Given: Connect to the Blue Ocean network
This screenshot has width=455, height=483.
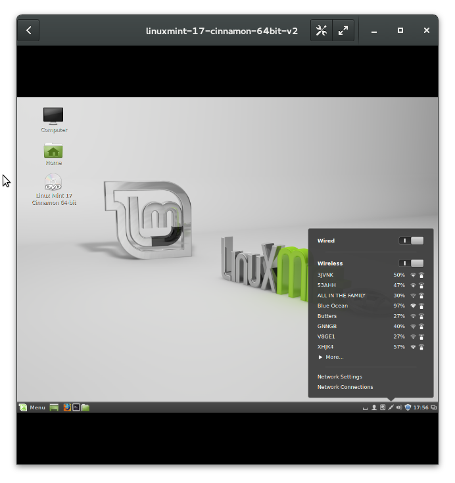Looking at the screenshot, I should (371, 306).
